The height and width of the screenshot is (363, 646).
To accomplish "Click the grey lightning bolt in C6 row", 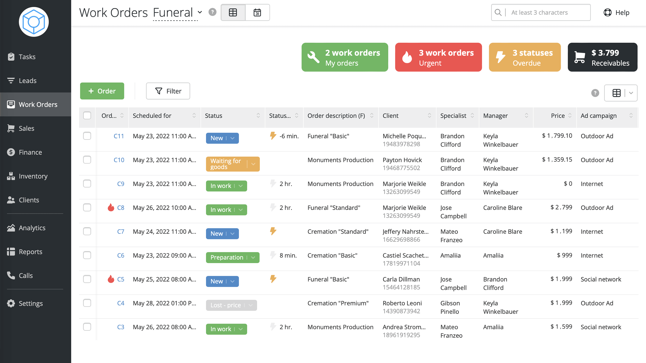I will [x=273, y=255].
